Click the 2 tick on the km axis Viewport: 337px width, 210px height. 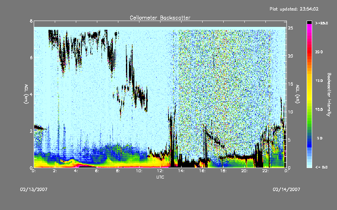(31, 131)
